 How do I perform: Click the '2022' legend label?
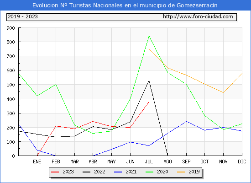point(99,172)
